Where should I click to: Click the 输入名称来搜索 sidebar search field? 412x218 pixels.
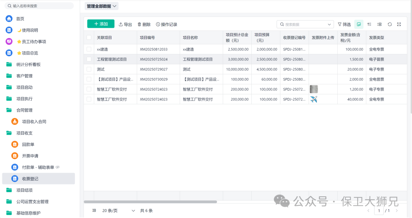pos(39,6)
